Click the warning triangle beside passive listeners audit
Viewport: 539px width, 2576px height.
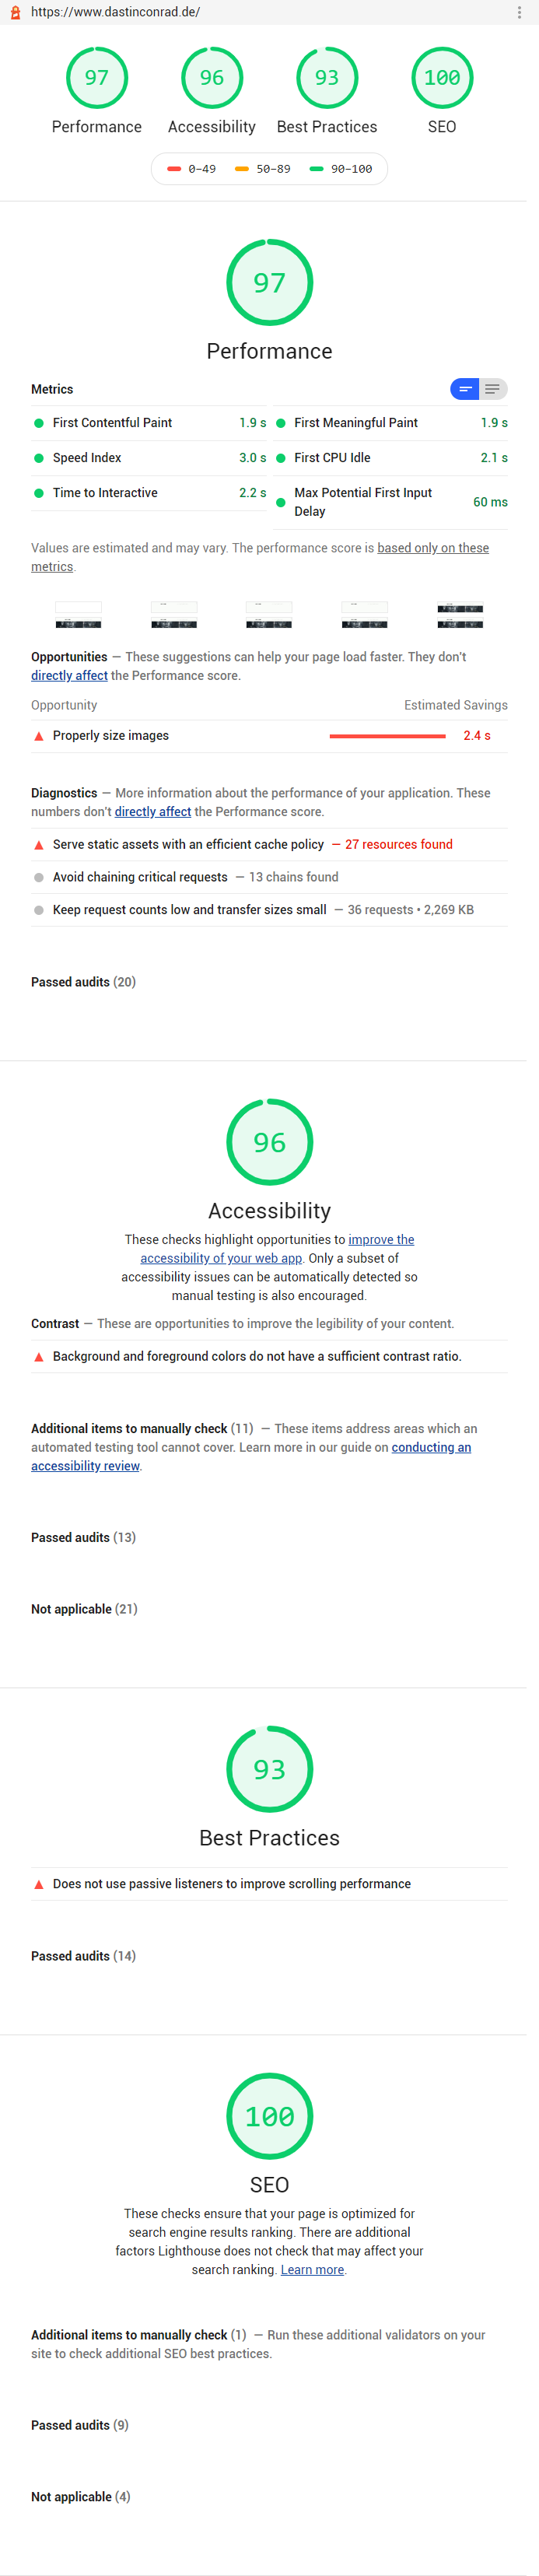tap(38, 1883)
